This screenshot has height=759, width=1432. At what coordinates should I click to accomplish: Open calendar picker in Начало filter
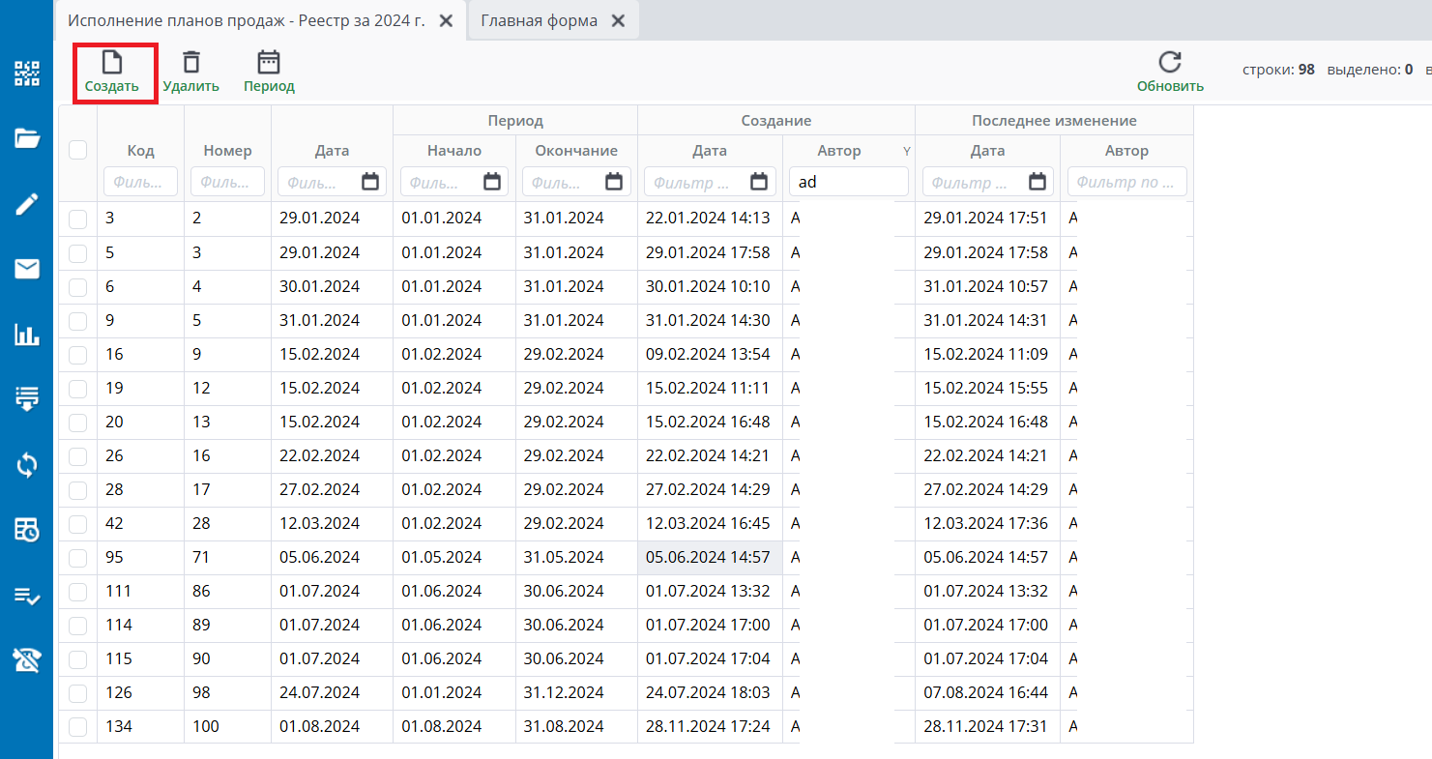pyautogui.click(x=492, y=182)
